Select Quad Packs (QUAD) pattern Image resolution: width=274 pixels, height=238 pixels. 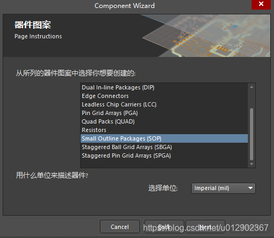(164, 121)
